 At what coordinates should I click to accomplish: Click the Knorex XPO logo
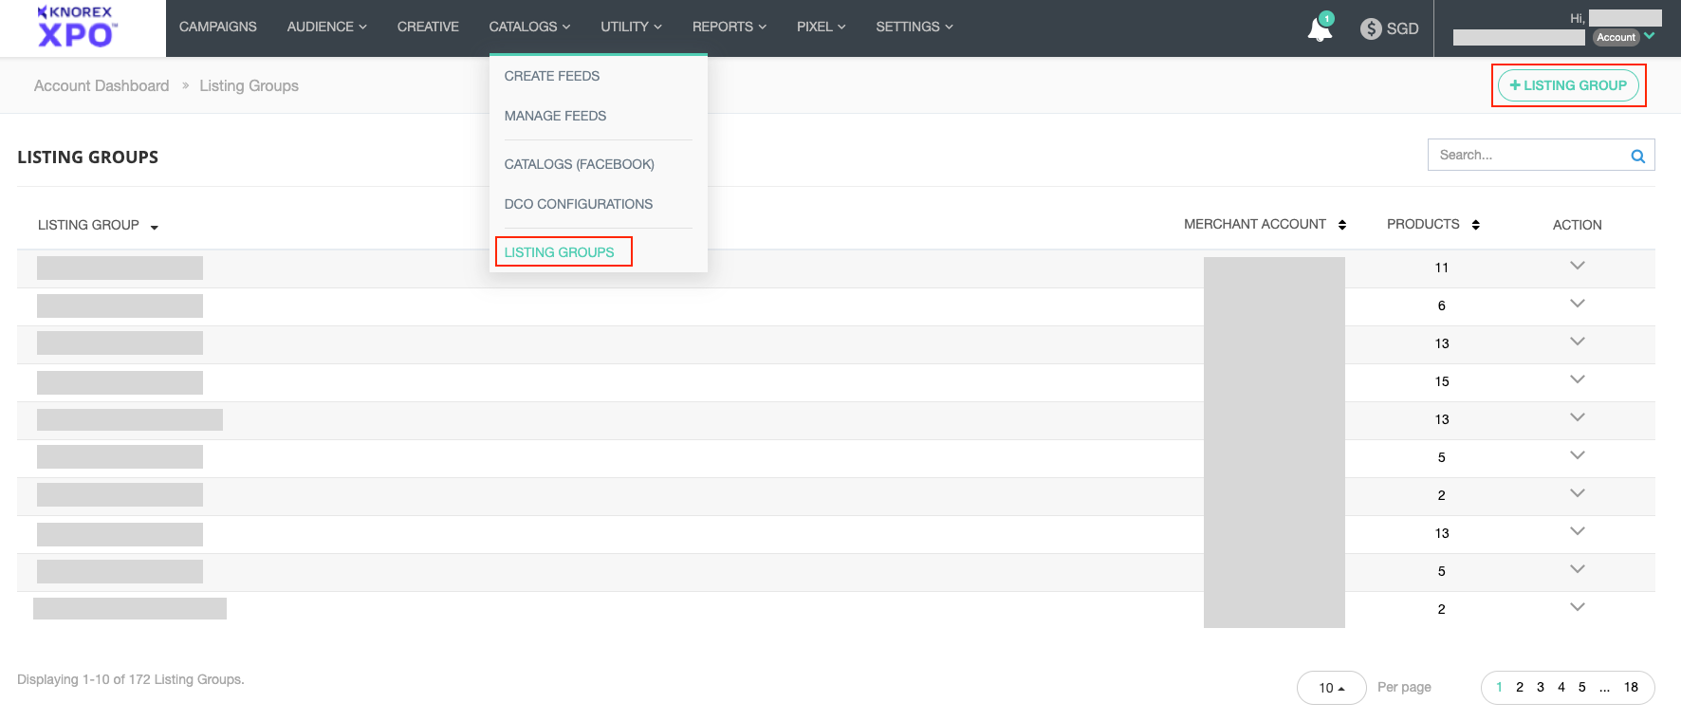[76, 27]
